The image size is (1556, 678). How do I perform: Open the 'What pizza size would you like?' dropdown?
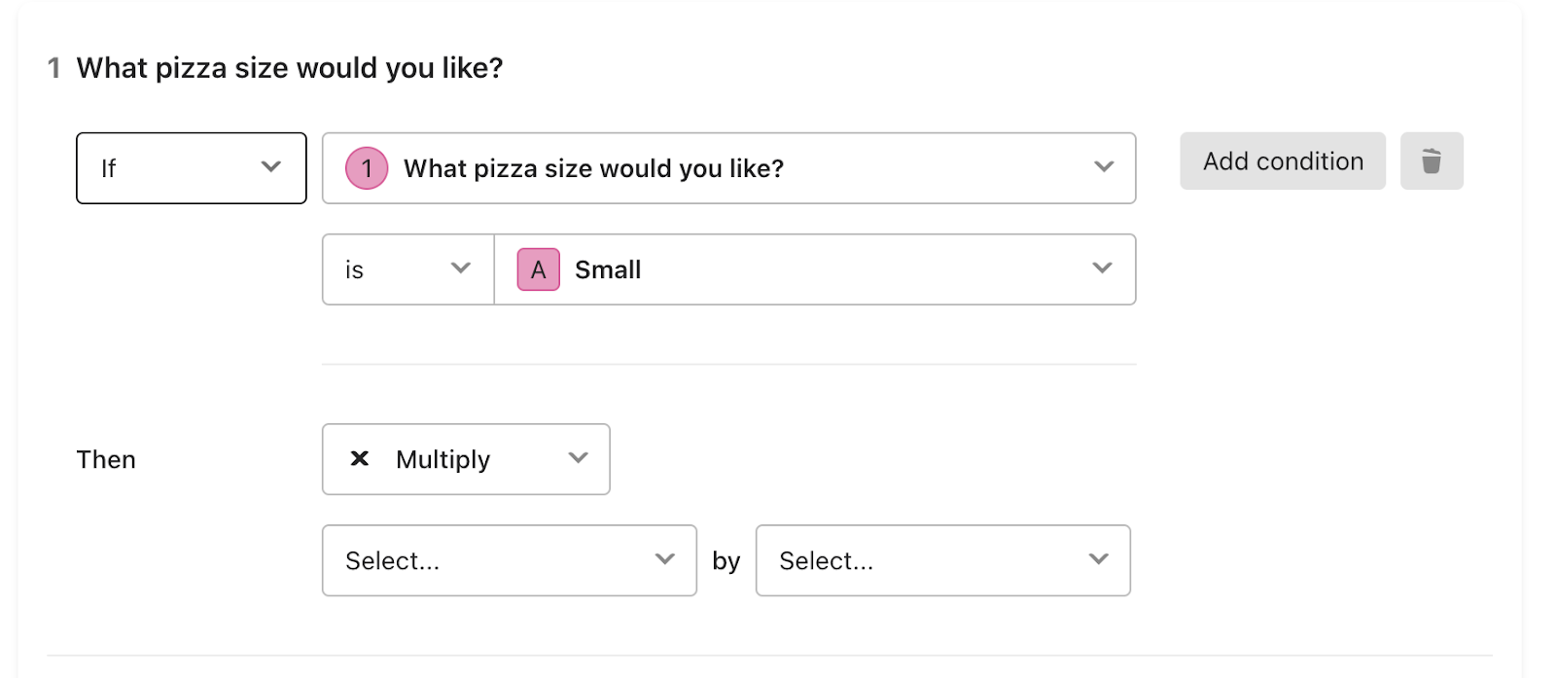coord(729,168)
